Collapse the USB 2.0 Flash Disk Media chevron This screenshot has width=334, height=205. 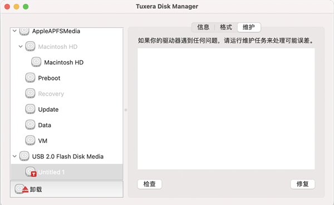[14, 156]
